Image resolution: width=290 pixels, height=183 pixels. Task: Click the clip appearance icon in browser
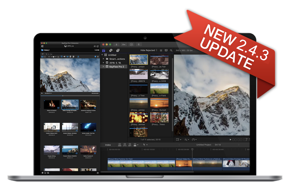coord(161,50)
